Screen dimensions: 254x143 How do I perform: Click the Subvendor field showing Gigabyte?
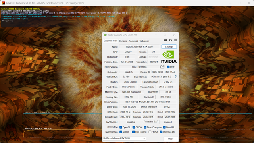[x=129, y=72]
